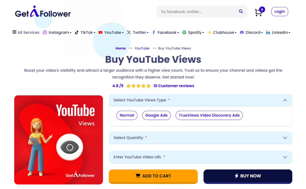The height and width of the screenshot is (189, 306).
Task: Click the Discord icon in the navigation
Action: [241, 32]
